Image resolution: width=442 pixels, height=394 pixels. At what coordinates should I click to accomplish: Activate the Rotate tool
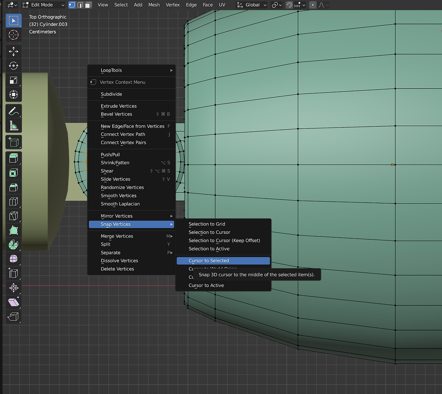pos(13,66)
